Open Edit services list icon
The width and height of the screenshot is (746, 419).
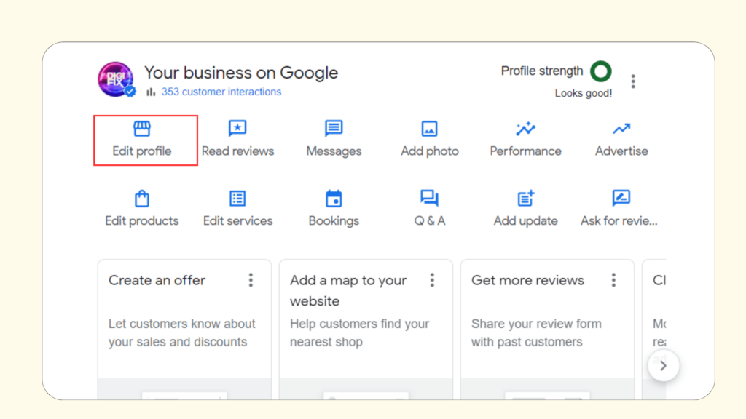coord(237,198)
